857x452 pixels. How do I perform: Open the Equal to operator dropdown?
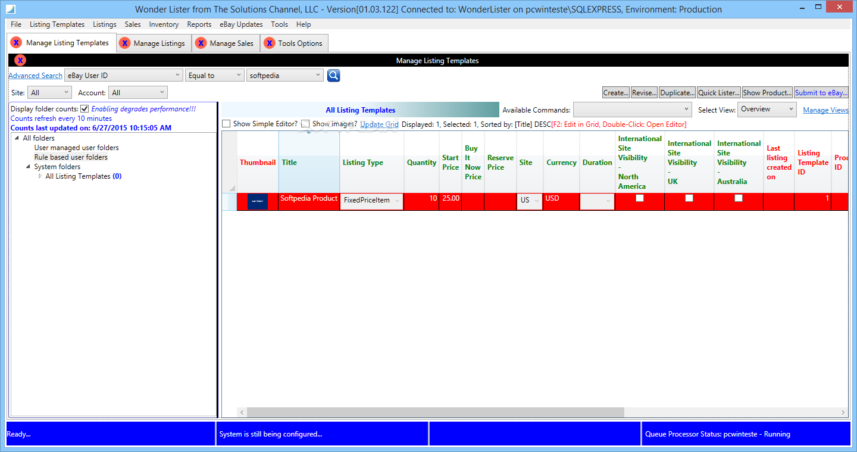215,76
